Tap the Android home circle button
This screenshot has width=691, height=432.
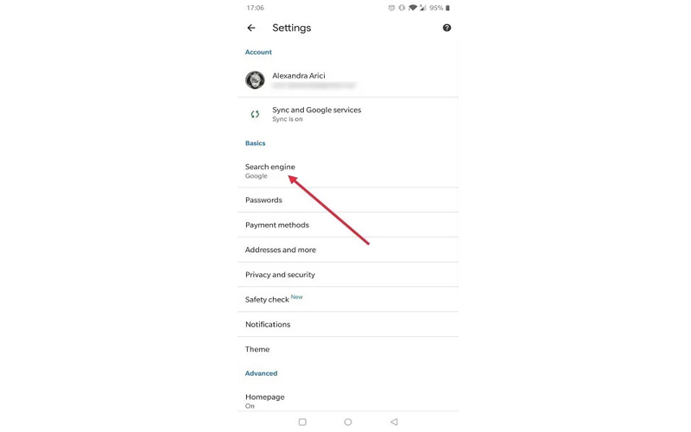pos(348,422)
